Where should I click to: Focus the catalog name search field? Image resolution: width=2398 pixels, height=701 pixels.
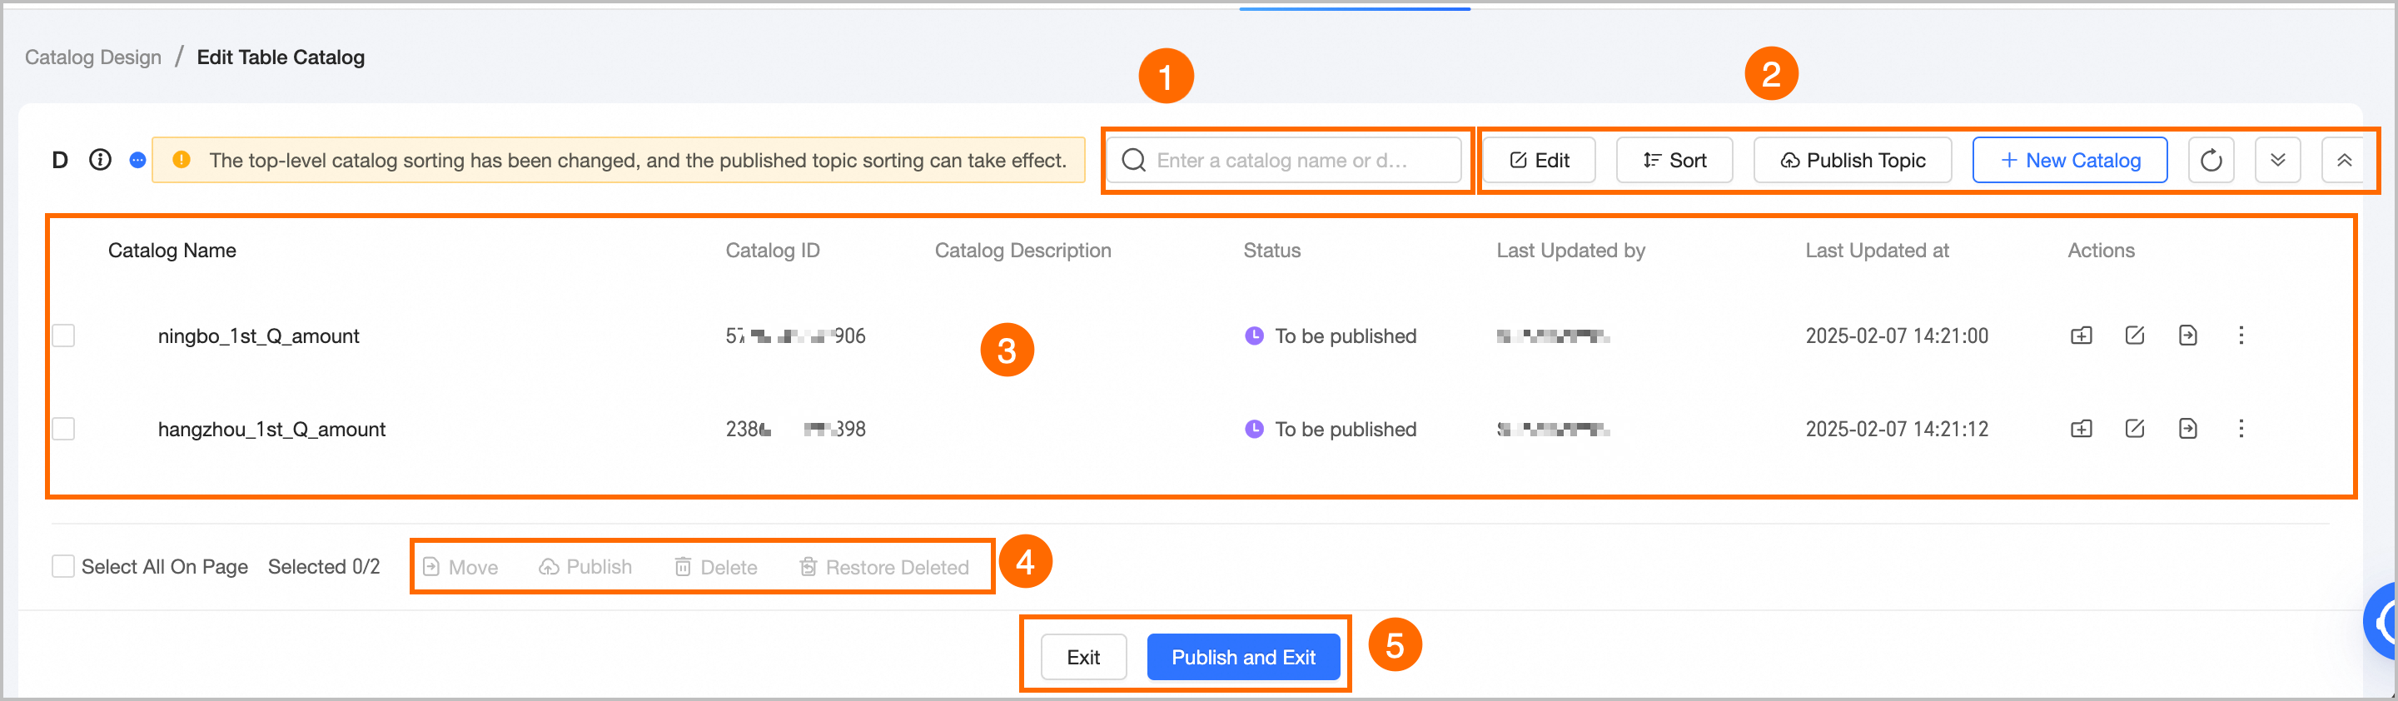pyautogui.click(x=1285, y=160)
